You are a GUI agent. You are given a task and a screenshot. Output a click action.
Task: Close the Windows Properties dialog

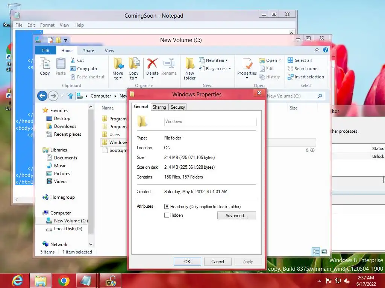(x=259, y=93)
